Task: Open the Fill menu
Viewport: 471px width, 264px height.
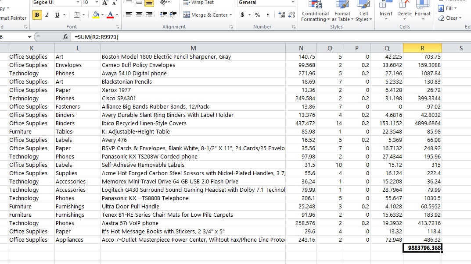Action: [x=448, y=8]
